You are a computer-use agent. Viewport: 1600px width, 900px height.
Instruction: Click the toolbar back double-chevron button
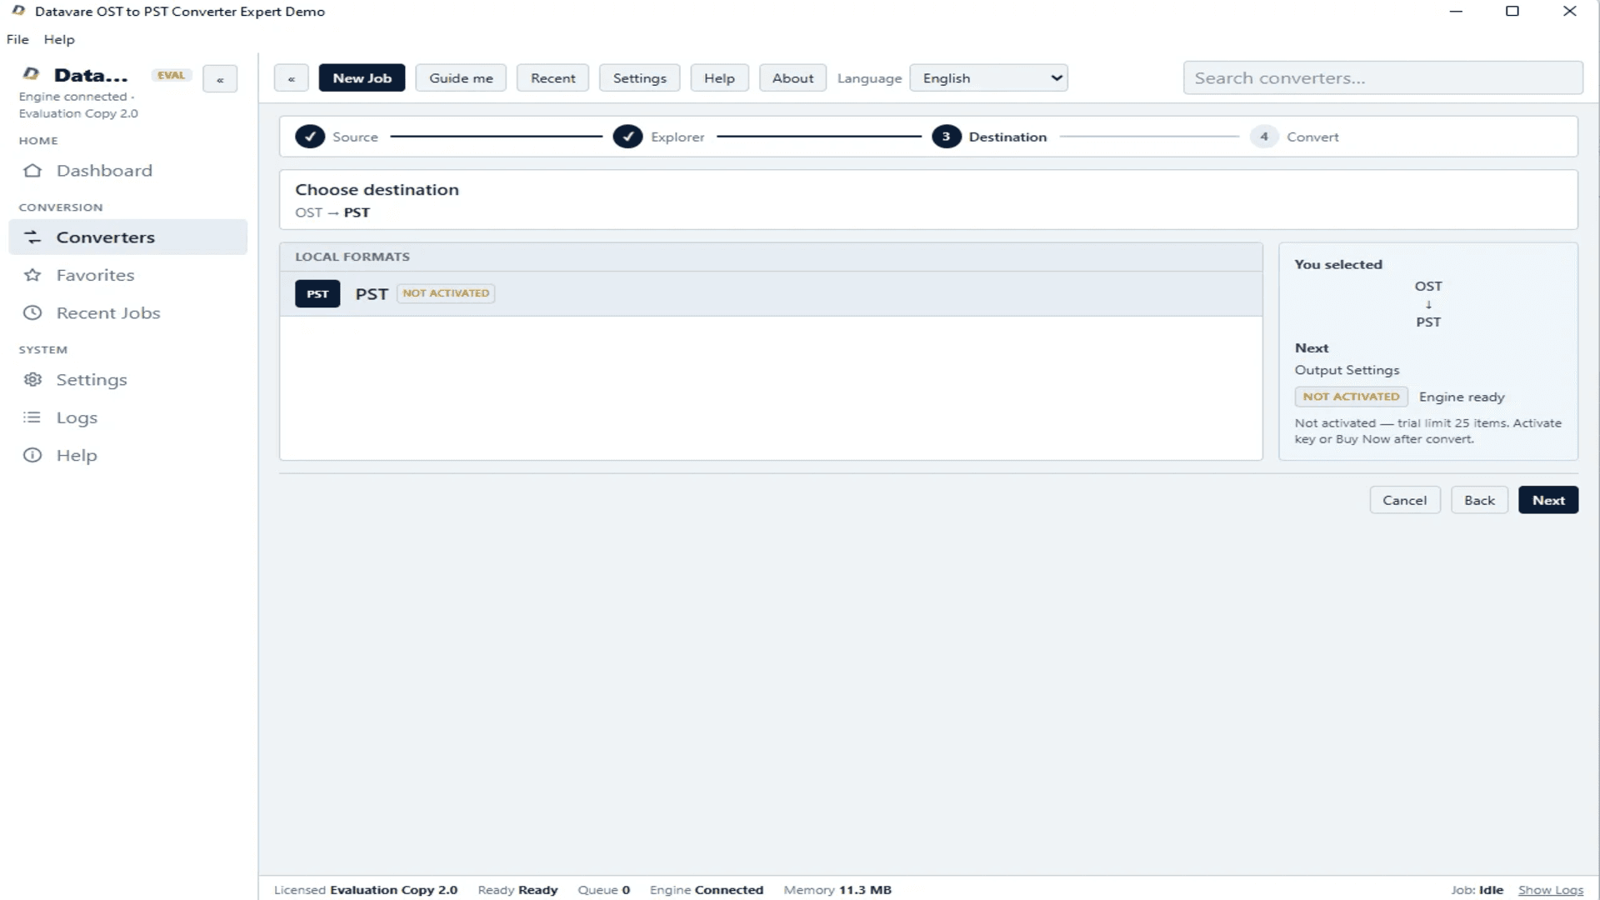[291, 78]
